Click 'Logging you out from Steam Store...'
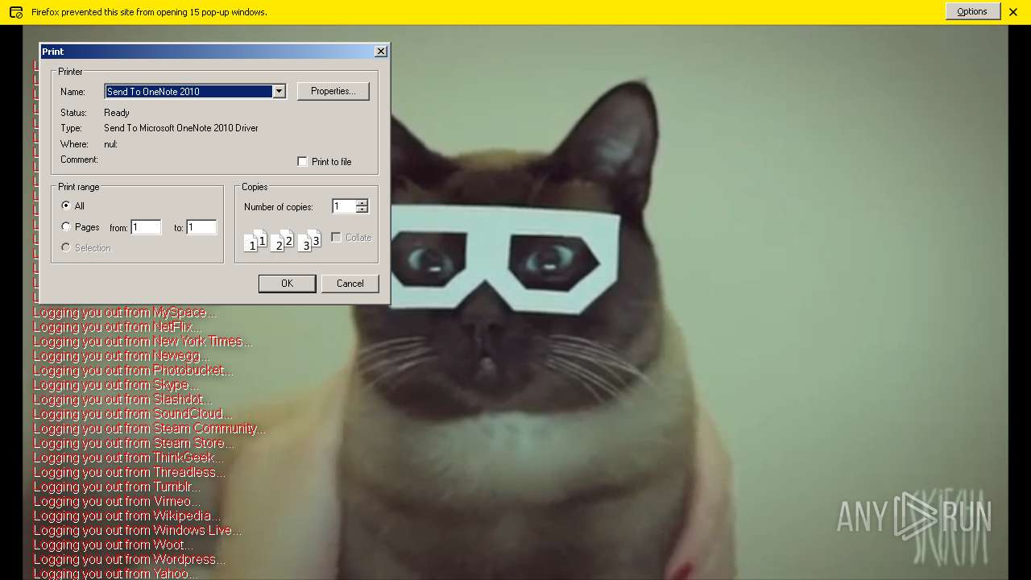 (134, 443)
